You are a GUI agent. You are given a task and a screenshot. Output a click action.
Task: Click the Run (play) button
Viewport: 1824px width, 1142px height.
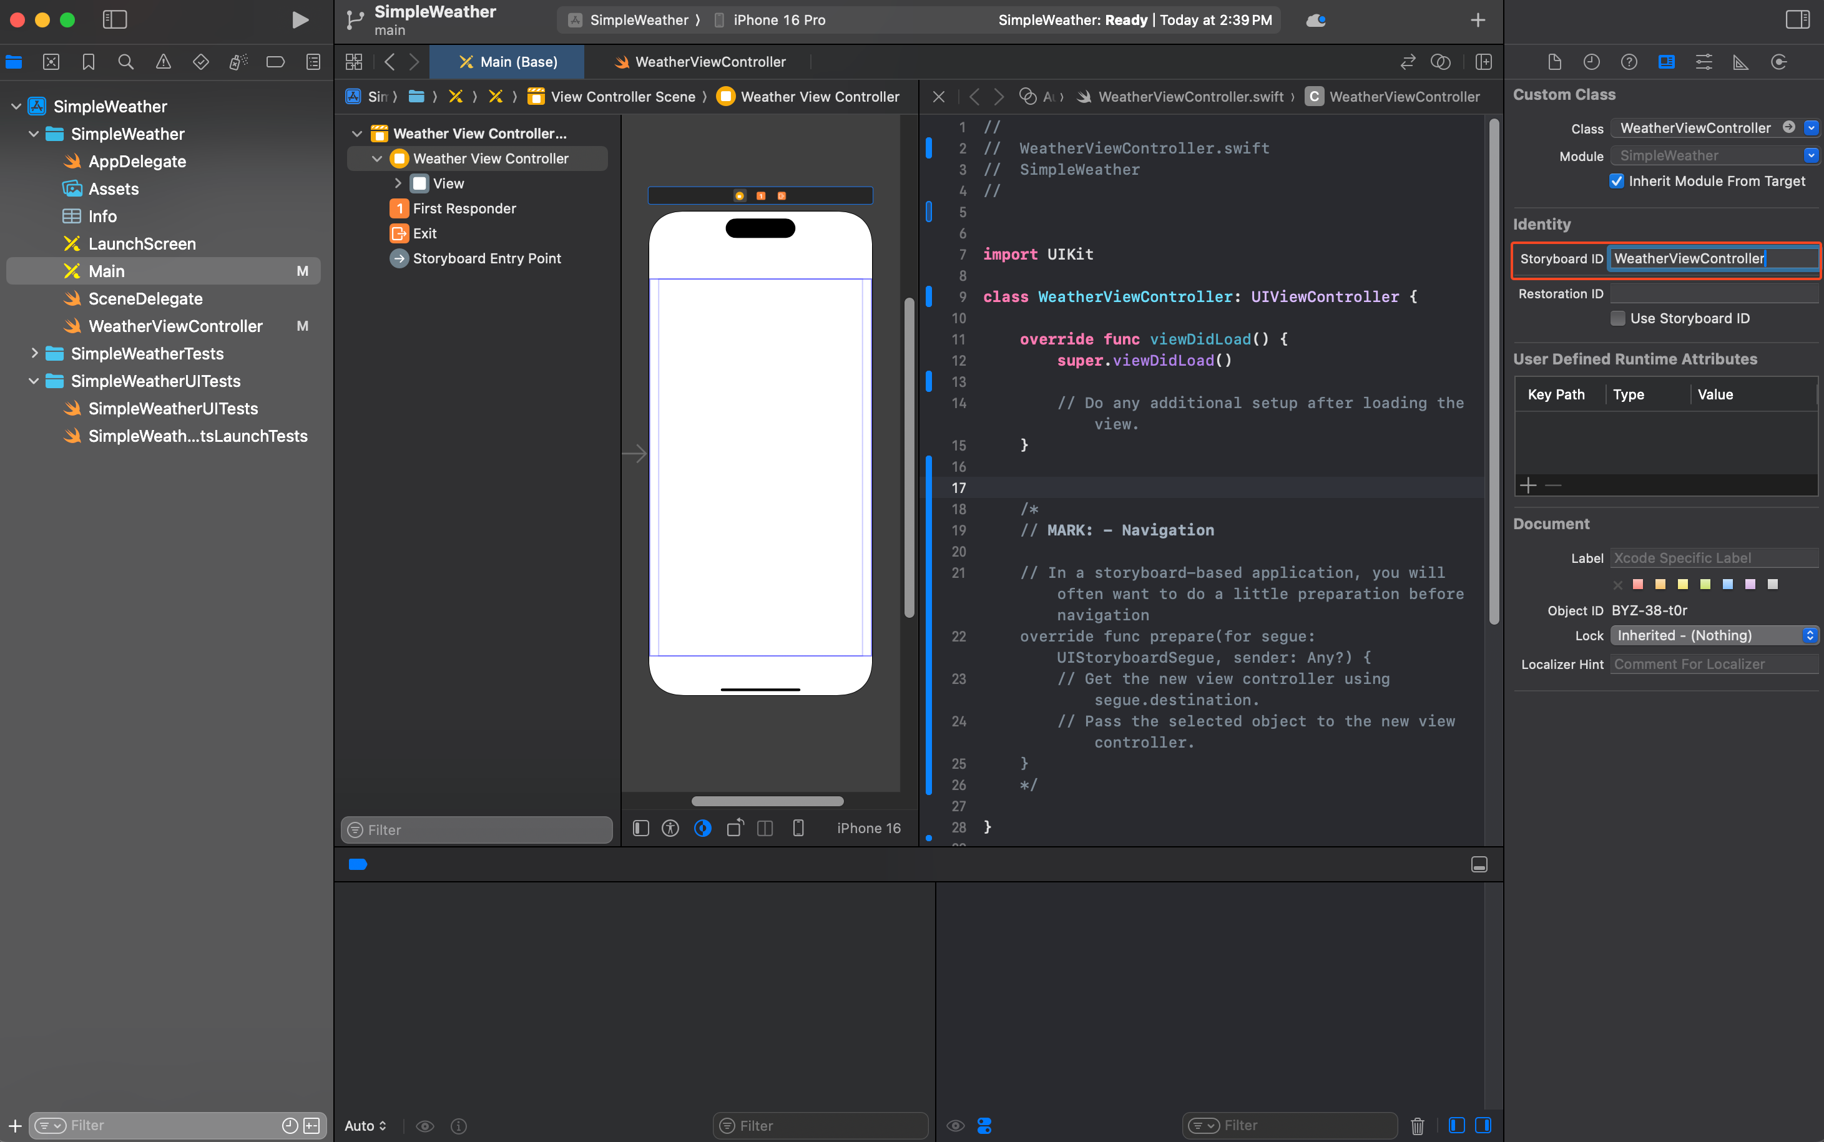coord(300,19)
